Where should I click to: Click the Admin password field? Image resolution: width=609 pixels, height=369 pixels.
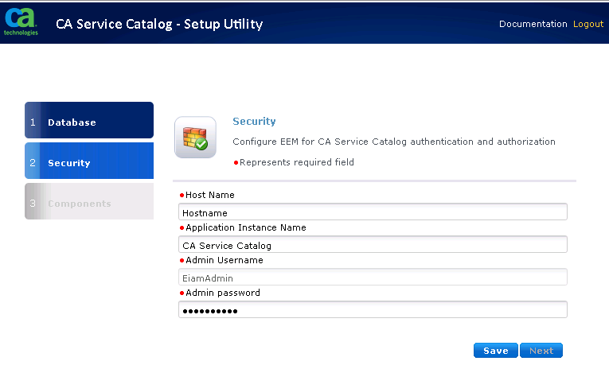point(373,310)
